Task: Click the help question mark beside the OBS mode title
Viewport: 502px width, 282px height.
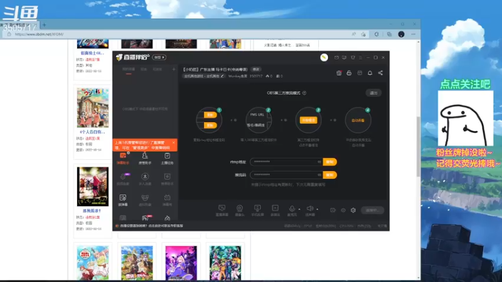Action: pyautogui.click(x=304, y=93)
